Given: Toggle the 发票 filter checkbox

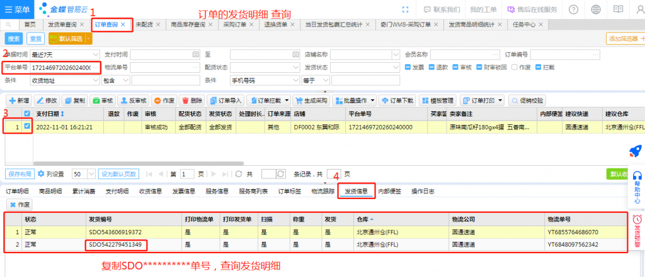Looking at the screenshot, I should pos(408,67).
